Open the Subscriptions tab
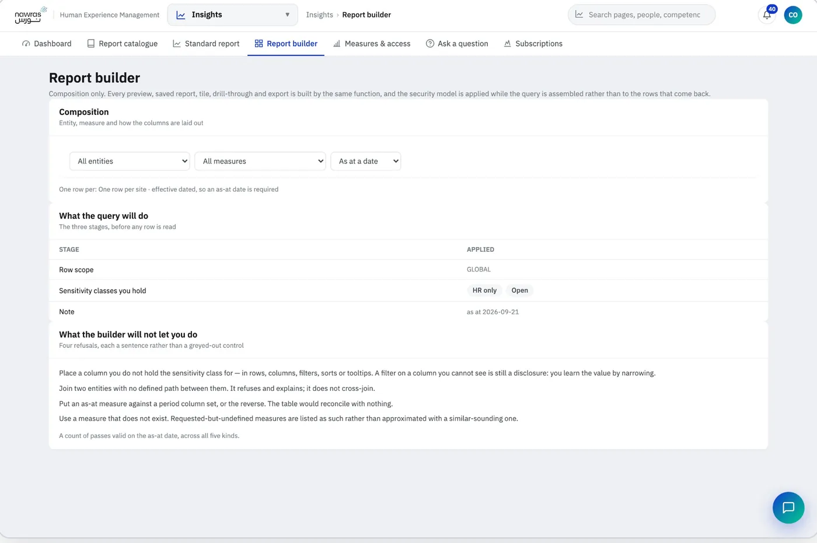 tap(533, 44)
